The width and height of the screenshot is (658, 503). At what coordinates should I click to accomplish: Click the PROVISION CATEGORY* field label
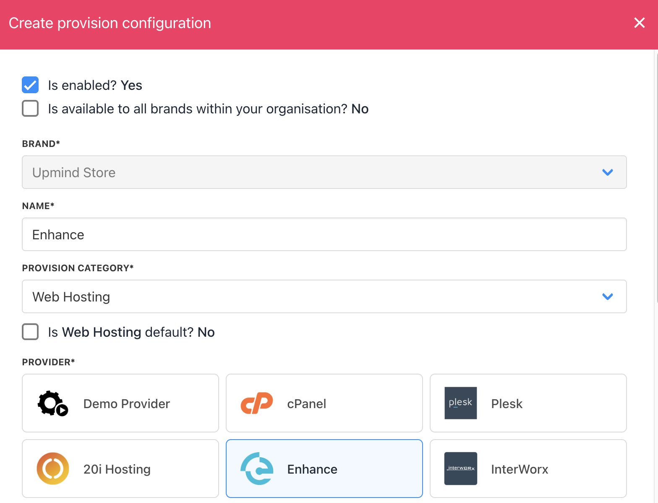click(78, 268)
